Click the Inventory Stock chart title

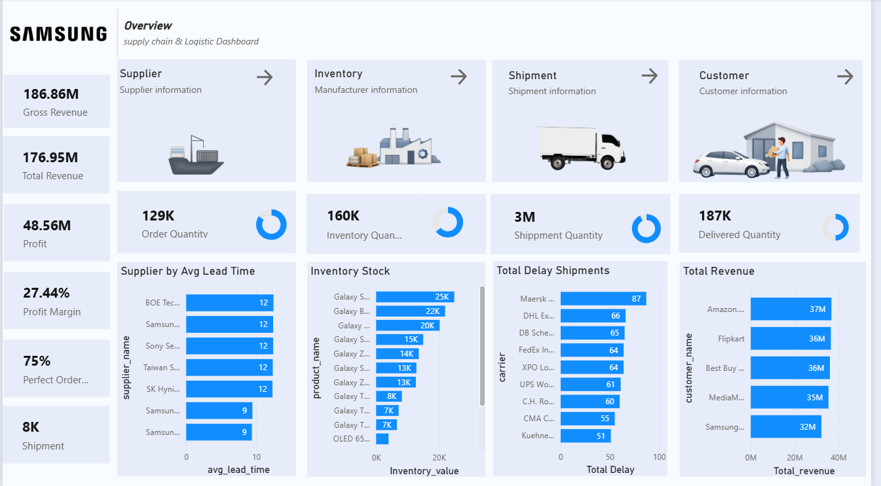[x=350, y=271]
